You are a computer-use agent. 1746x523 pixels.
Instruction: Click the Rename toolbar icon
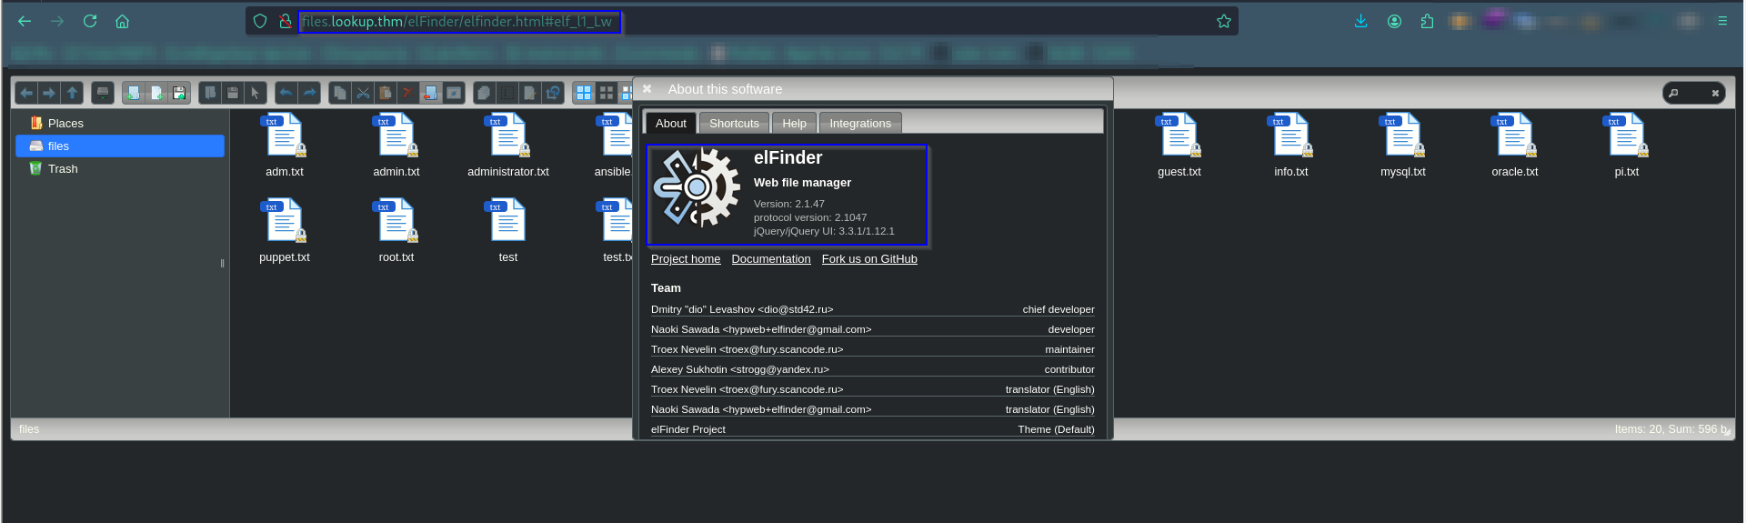[507, 93]
